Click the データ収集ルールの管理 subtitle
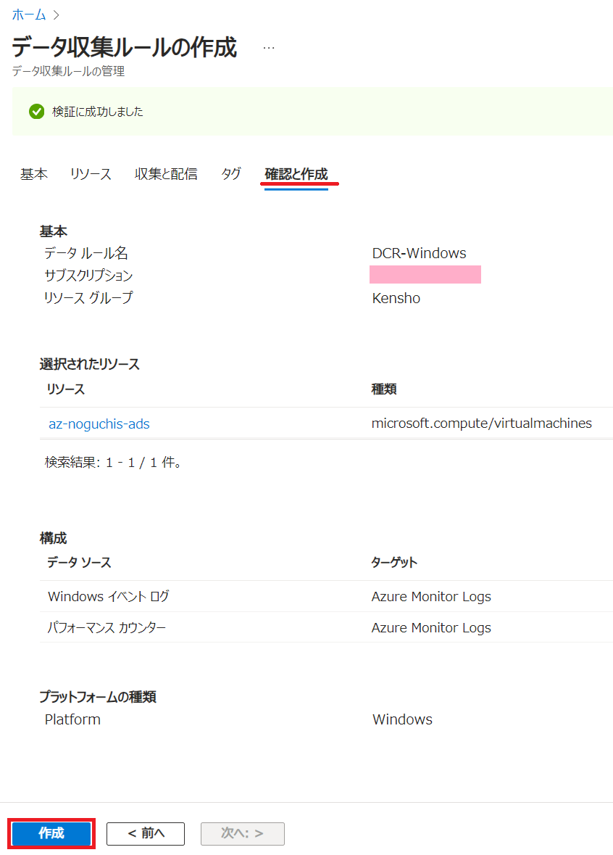This screenshot has height=855, width=613. [x=68, y=72]
